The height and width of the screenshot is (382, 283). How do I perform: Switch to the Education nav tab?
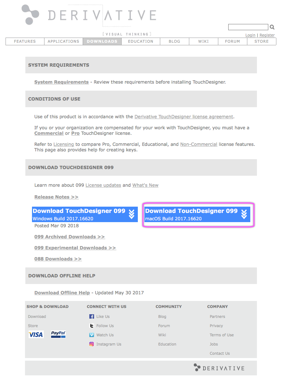click(x=140, y=42)
